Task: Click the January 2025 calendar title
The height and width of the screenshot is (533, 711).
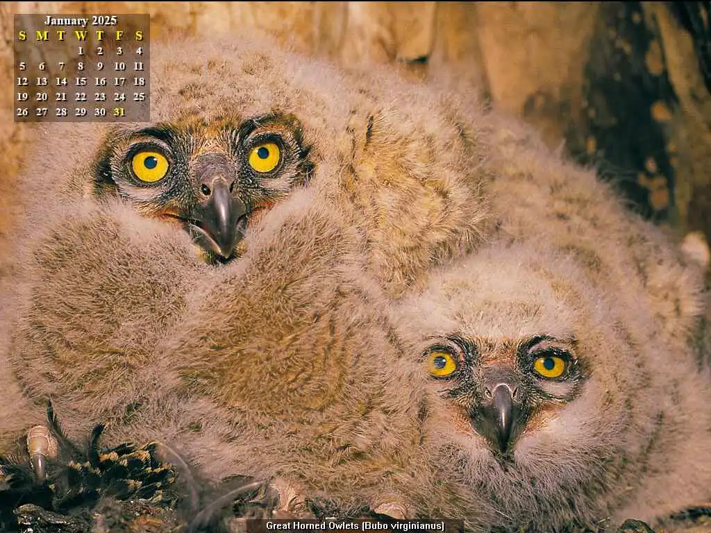Action: pyautogui.click(x=81, y=21)
